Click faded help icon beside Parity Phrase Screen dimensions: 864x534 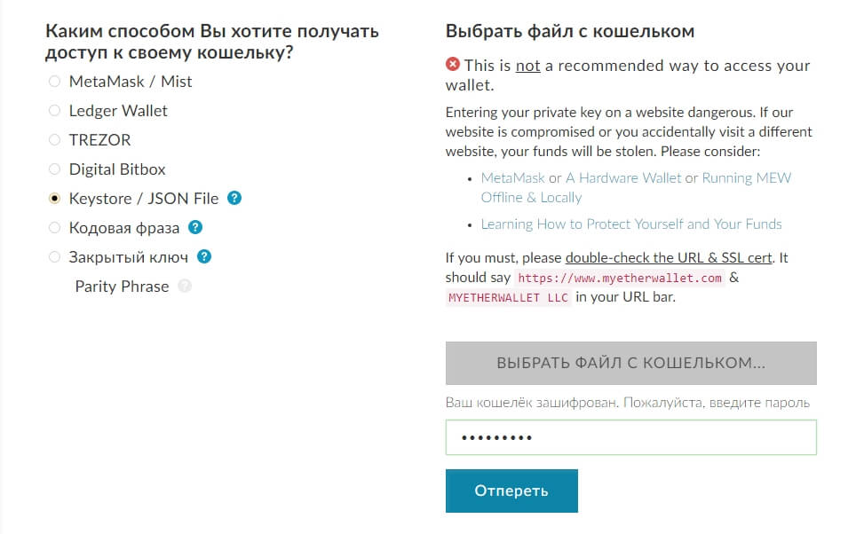[185, 286]
